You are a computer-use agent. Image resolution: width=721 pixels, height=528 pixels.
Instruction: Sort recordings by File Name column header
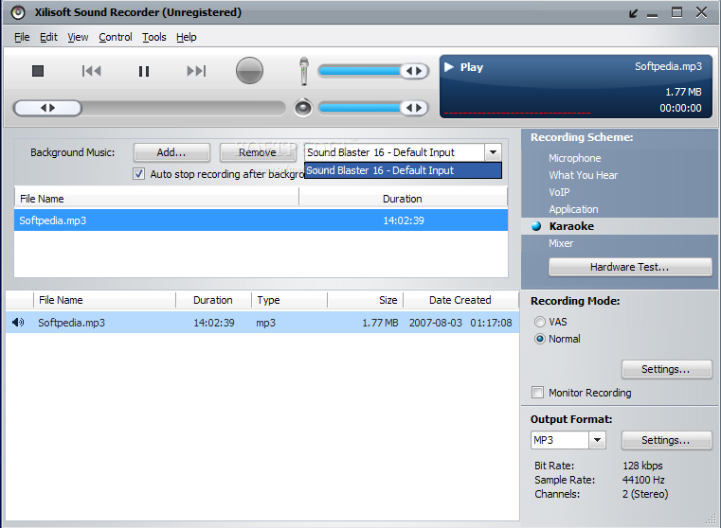pyautogui.click(x=104, y=300)
